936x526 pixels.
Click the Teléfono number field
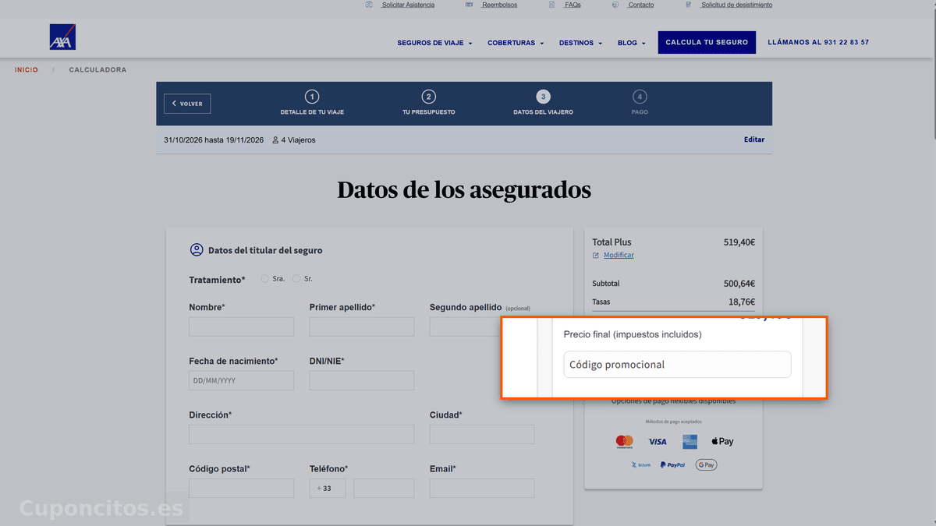(x=384, y=489)
